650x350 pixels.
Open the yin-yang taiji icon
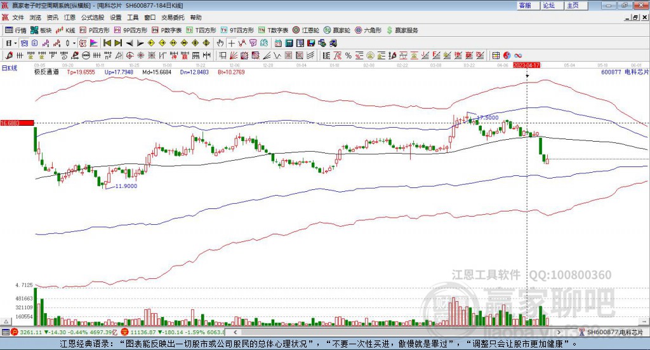pos(507,55)
